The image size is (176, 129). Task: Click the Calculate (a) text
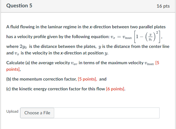pos(18,63)
